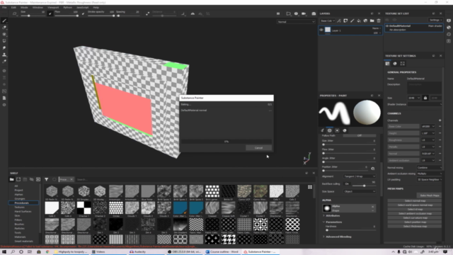Image resolution: width=453 pixels, height=255 pixels.
Task: Open the Mode menu
Action: [x=24, y=8]
